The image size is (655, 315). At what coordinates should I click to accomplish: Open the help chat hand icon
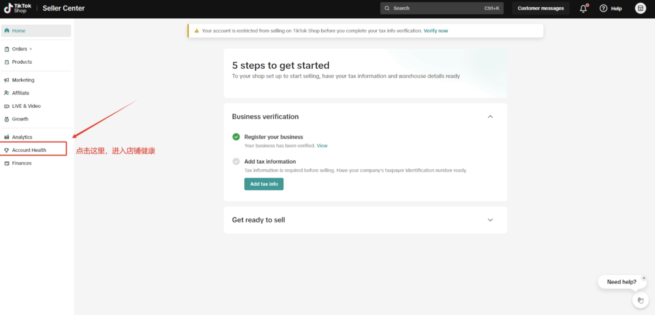pos(640,300)
